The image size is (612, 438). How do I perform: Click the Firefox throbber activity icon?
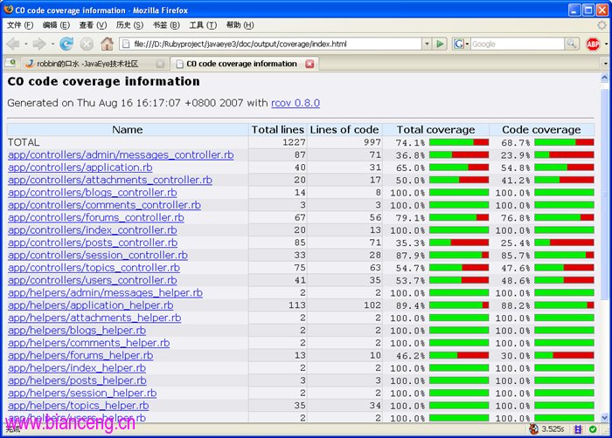pos(602,25)
